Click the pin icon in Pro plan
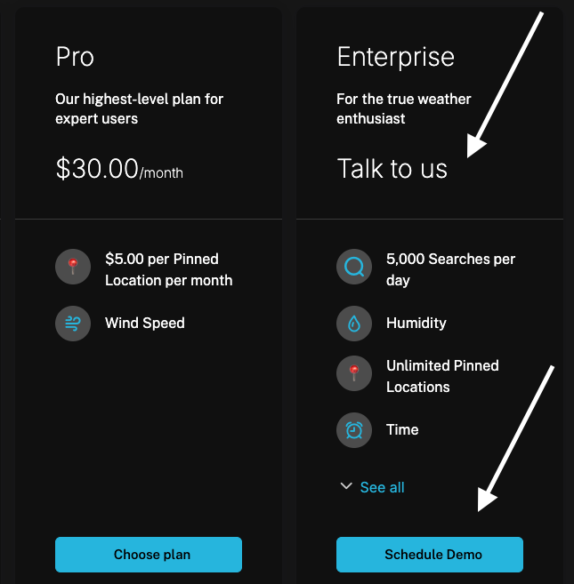 (73, 268)
